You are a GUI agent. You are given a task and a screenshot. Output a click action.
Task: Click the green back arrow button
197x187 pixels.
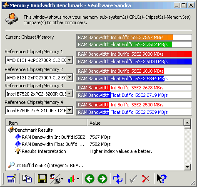click(90, 179)
